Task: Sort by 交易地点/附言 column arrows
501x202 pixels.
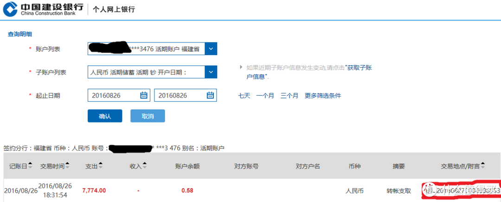Action: click(482, 165)
